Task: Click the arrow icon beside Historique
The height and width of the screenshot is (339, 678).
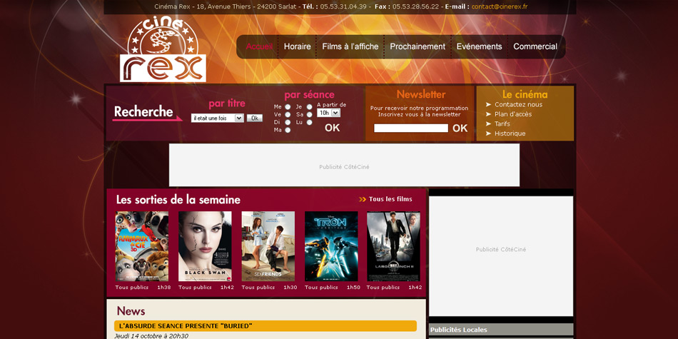Action: point(488,133)
